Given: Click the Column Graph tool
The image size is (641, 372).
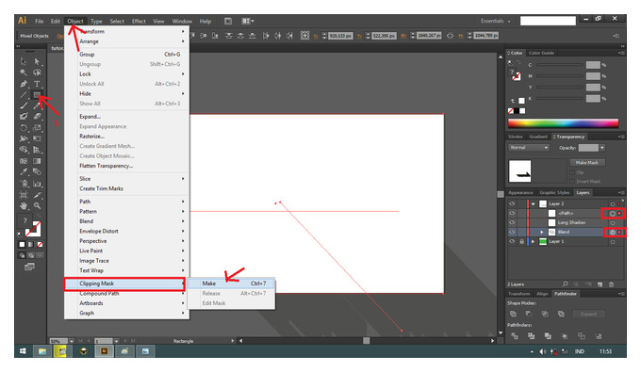Looking at the screenshot, I should pyautogui.click(x=37, y=184).
